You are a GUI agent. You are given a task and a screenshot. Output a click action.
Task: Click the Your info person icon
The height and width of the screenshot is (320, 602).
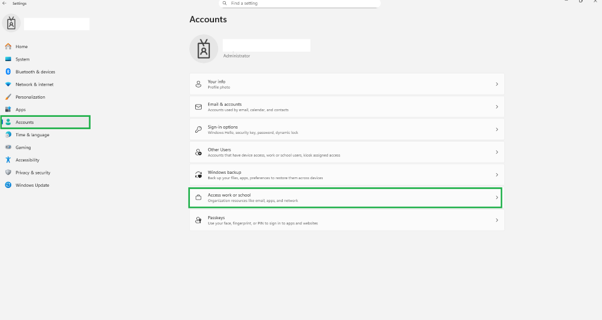(199, 84)
